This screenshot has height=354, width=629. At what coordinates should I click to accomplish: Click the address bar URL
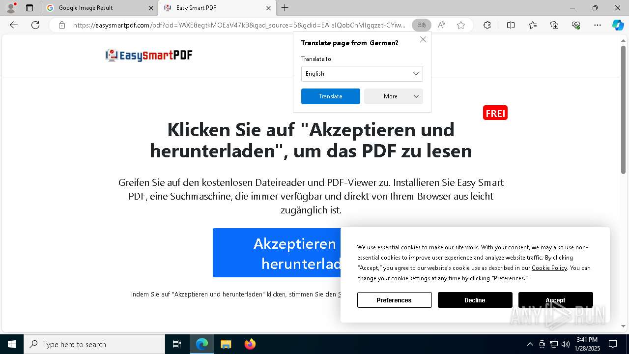click(x=239, y=25)
